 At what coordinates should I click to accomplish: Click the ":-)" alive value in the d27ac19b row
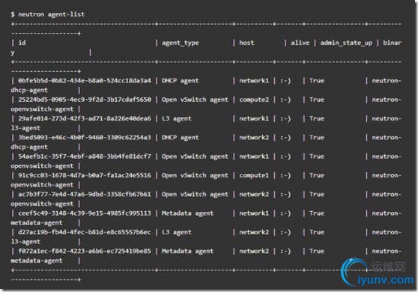click(x=285, y=232)
